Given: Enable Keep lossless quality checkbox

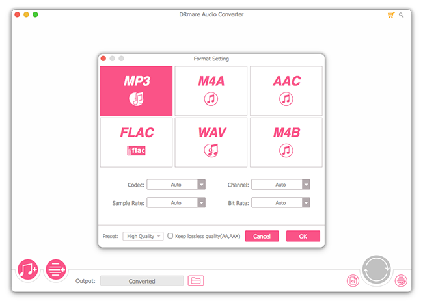Looking at the screenshot, I should [x=171, y=236].
